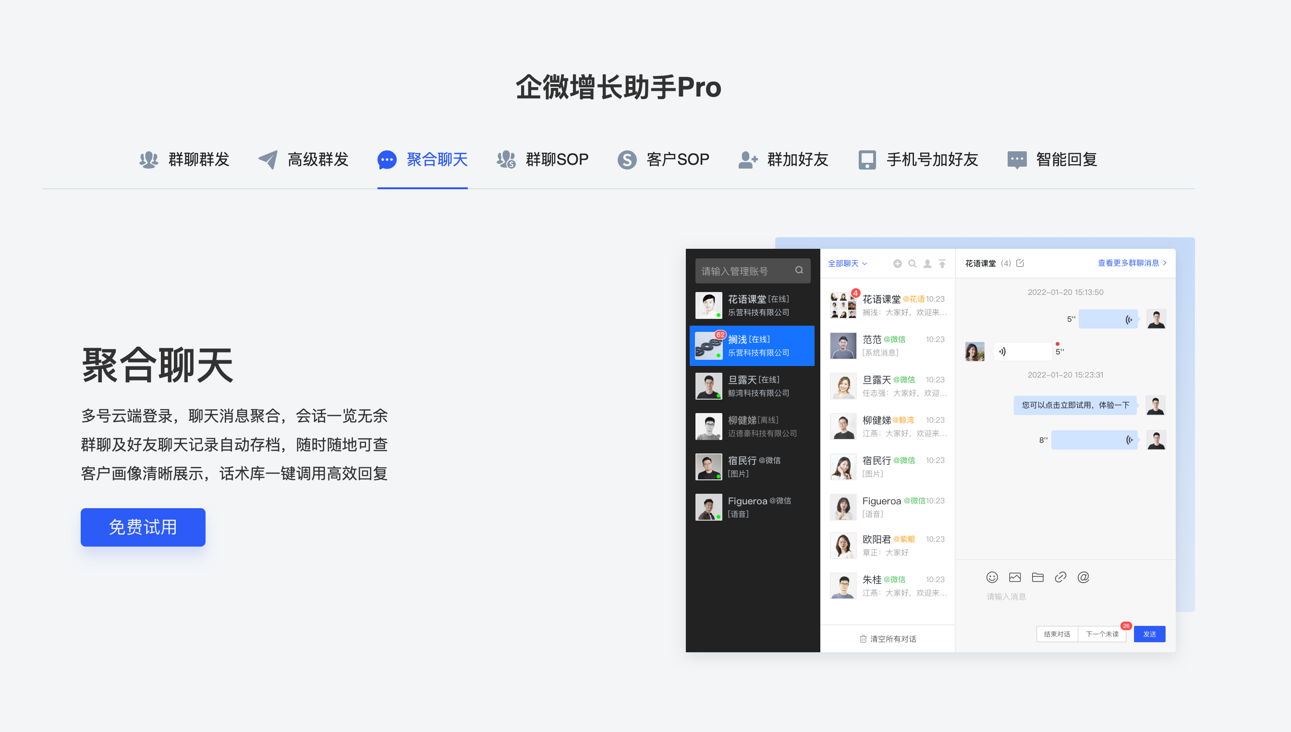Play the first sent 5'' voice message

pos(1108,319)
